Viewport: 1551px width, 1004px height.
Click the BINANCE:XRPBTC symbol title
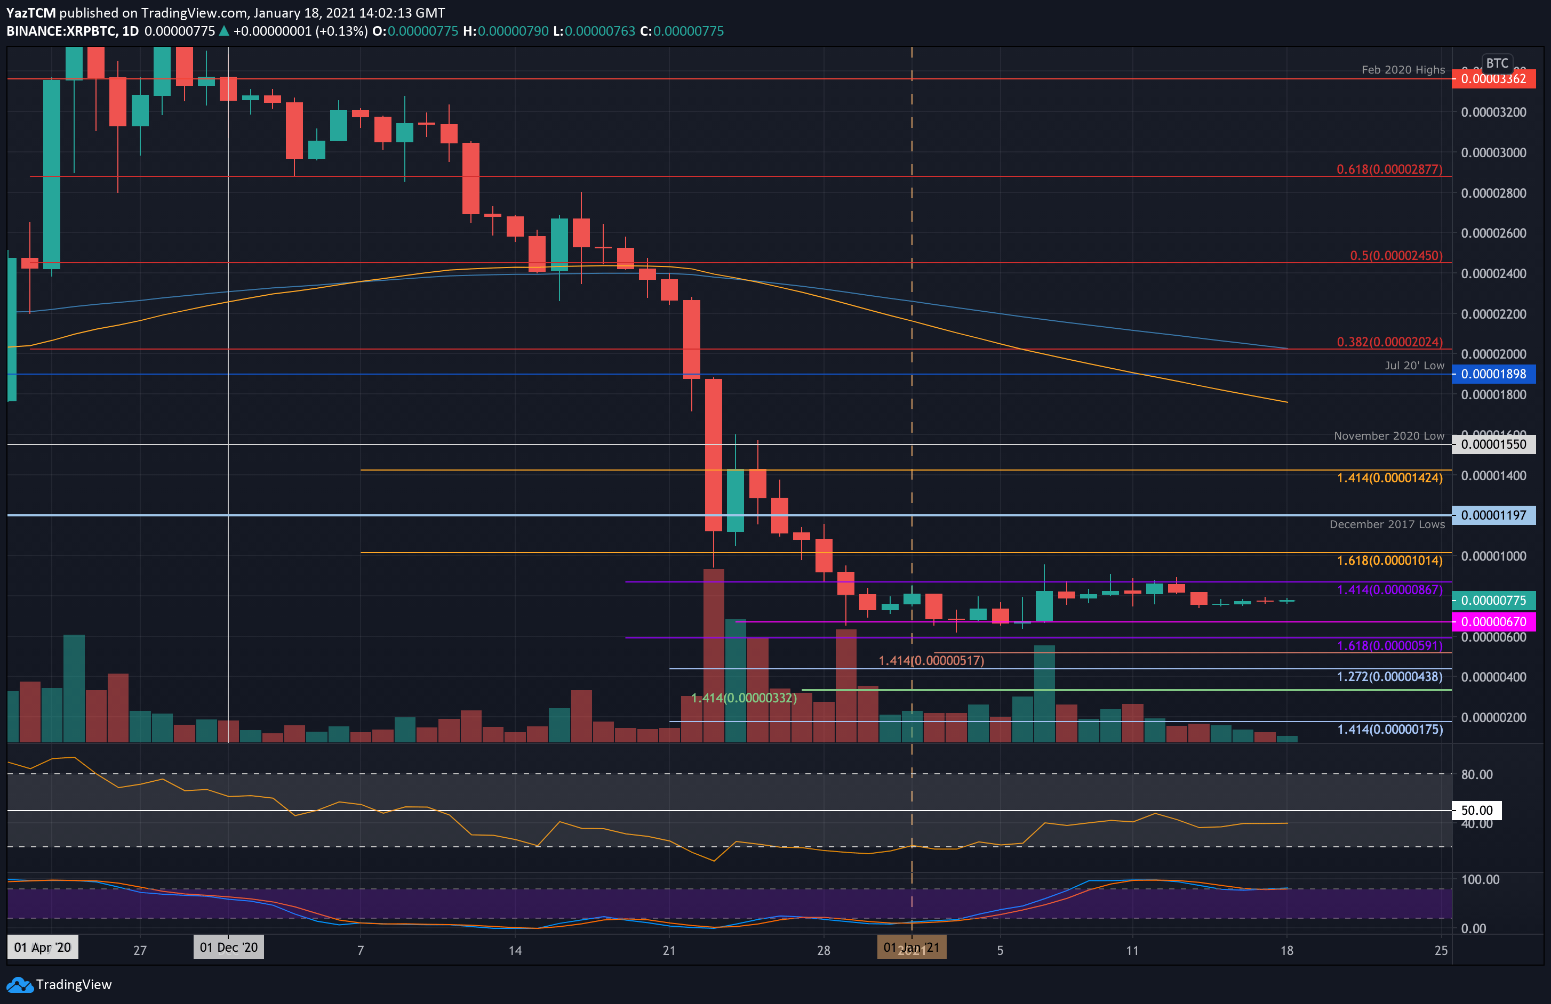(x=61, y=31)
